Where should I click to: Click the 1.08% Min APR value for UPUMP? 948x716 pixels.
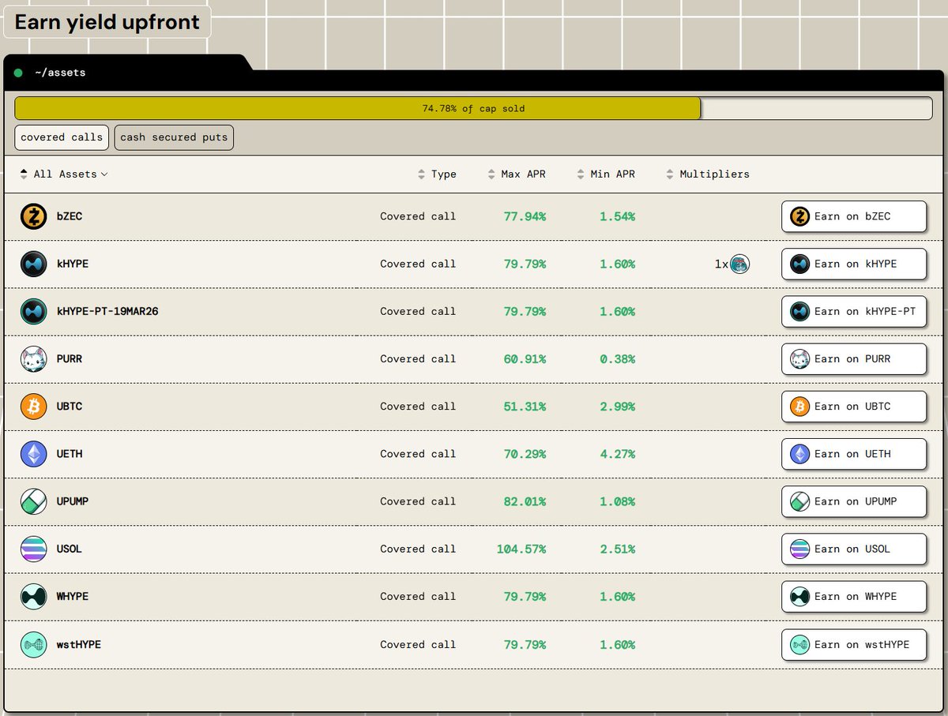pyautogui.click(x=617, y=501)
